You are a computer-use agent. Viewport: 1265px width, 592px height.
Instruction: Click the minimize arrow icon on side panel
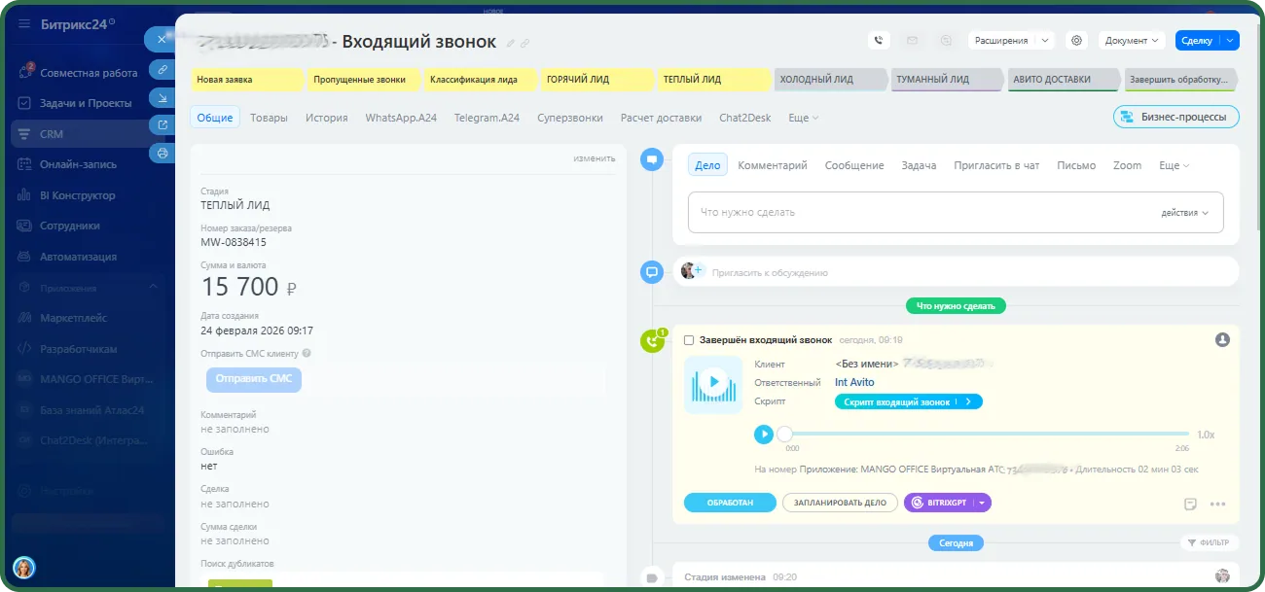[163, 98]
